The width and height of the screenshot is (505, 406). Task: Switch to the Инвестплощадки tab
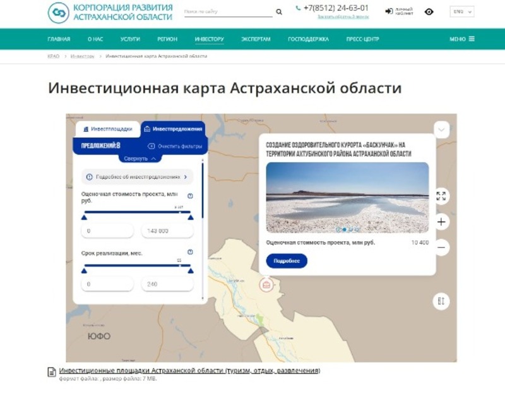coord(107,129)
